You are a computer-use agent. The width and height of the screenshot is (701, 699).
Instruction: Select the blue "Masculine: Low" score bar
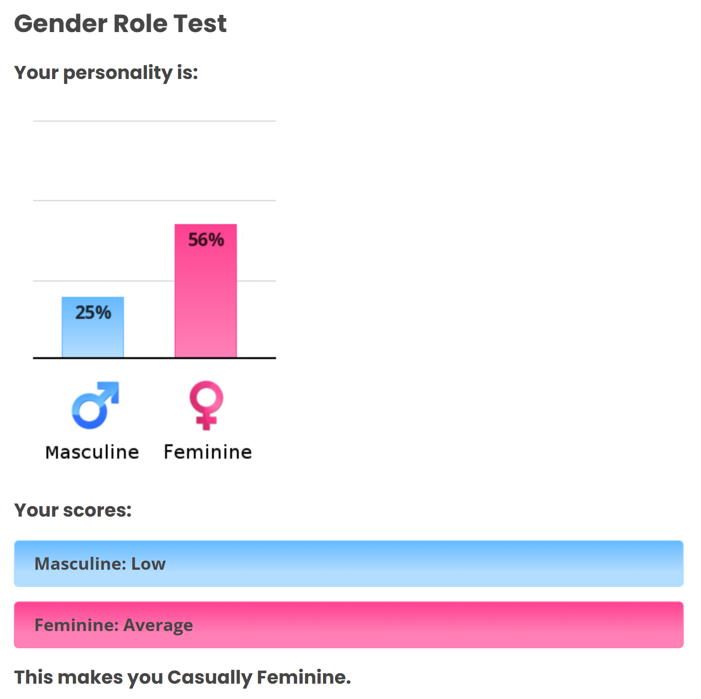tap(348, 564)
